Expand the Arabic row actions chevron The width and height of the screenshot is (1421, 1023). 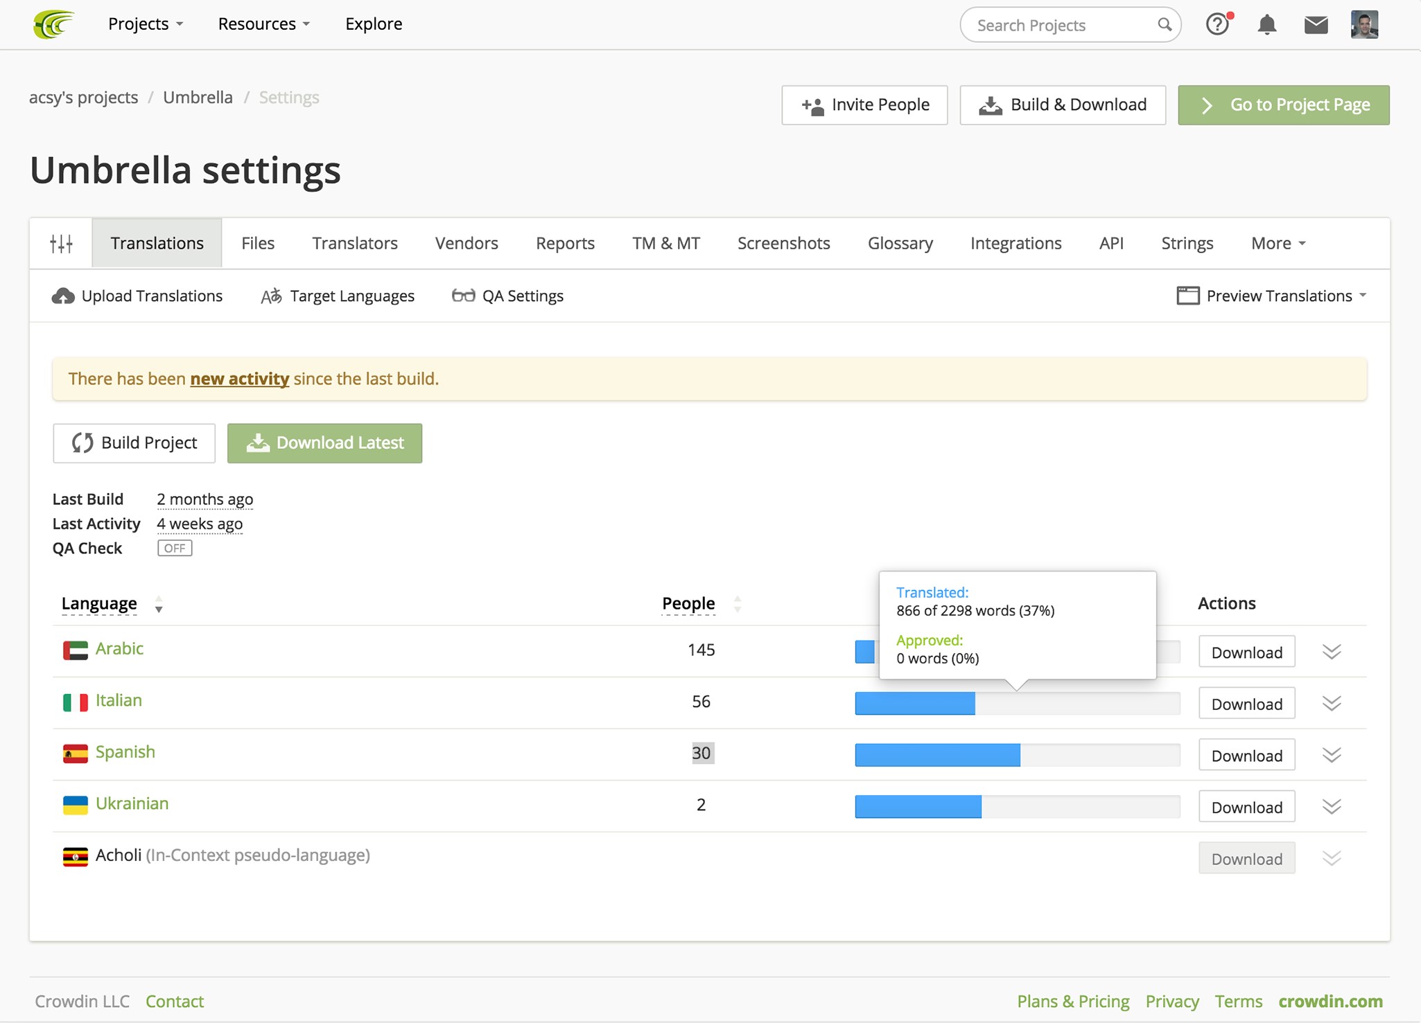(x=1331, y=652)
